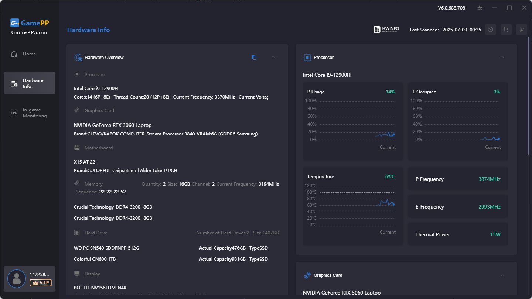
Task: Click the Graphics Card section icon in overview
Action: tap(77, 110)
